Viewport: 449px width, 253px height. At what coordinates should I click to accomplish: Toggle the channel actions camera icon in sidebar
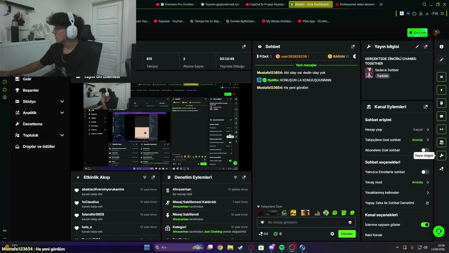click(441, 142)
